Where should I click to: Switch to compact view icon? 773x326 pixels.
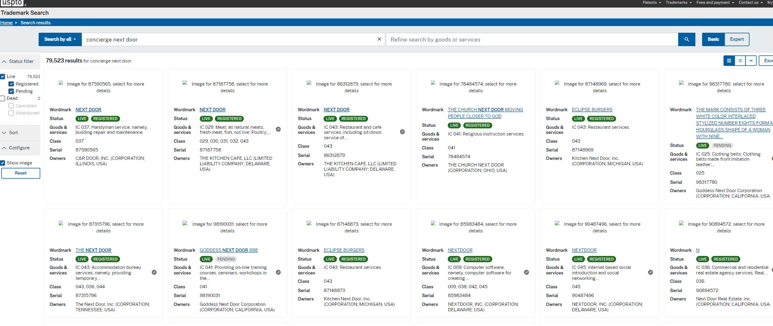coord(751,61)
